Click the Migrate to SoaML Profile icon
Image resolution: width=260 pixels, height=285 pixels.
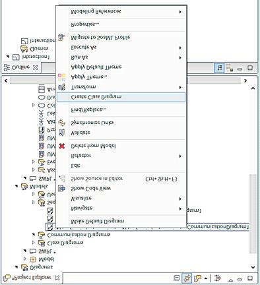tap(62, 38)
